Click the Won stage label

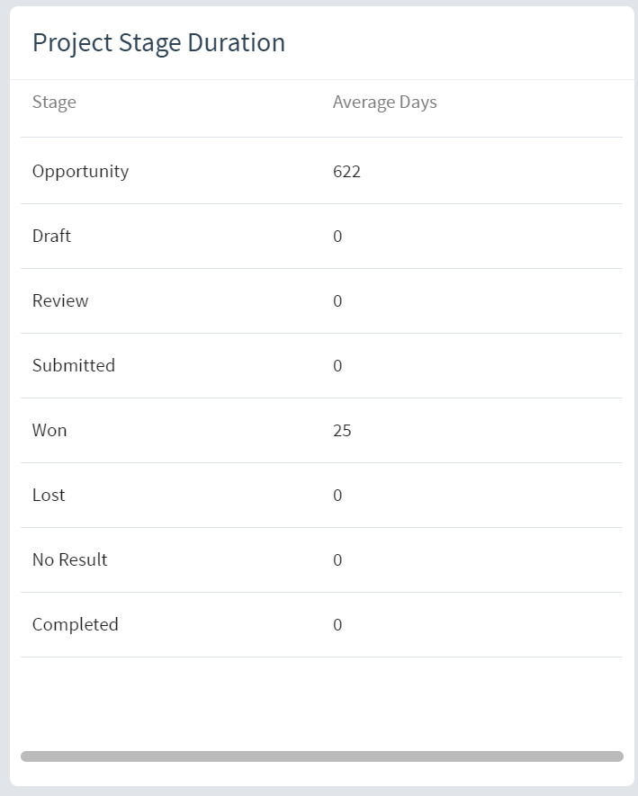coord(49,431)
